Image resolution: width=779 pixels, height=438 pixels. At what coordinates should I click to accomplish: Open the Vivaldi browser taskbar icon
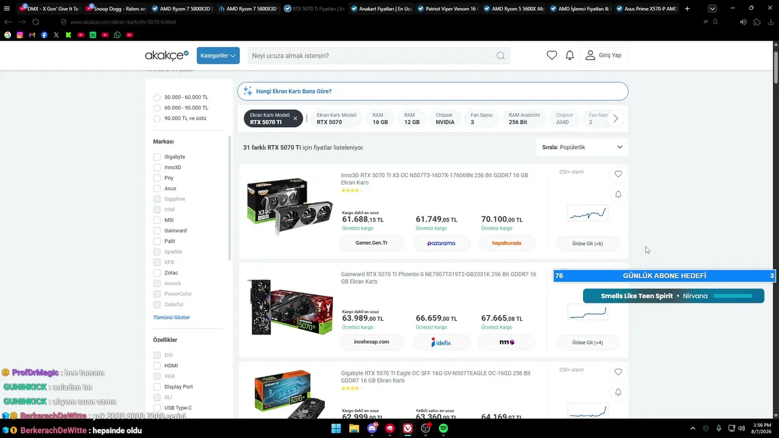[x=408, y=428]
